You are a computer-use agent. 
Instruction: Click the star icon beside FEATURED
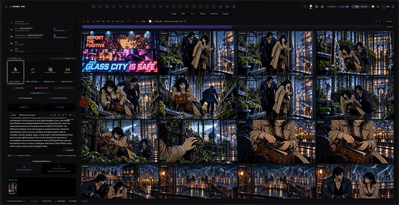[x=9, y=58]
